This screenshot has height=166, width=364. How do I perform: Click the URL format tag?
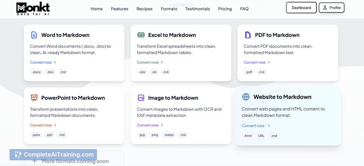261,135
